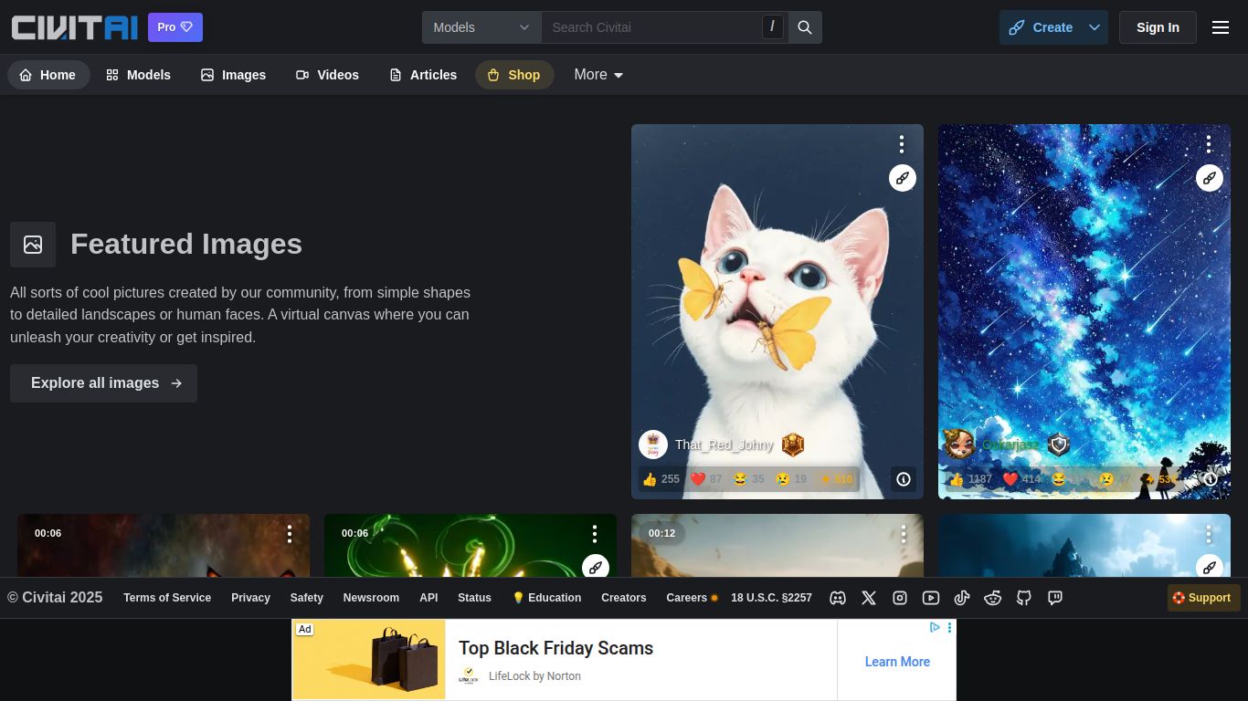The height and width of the screenshot is (701, 1248).
Task: Open the YouTube icon in footer
Action: 931,598
